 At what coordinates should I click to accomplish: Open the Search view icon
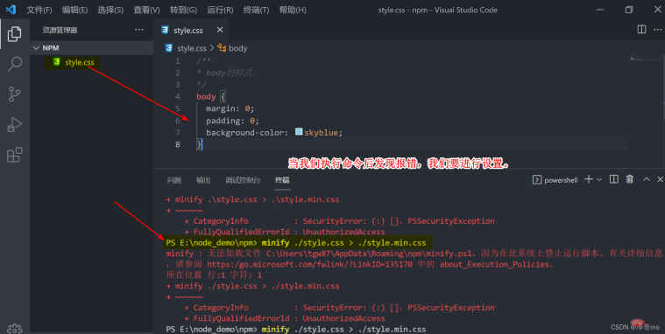coord(14,64)
